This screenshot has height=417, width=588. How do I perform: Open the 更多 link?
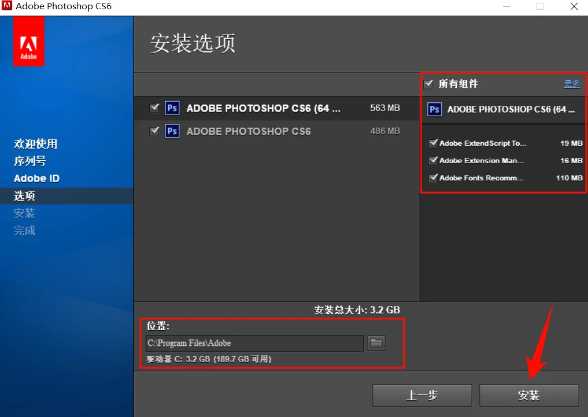pos(571,84)
